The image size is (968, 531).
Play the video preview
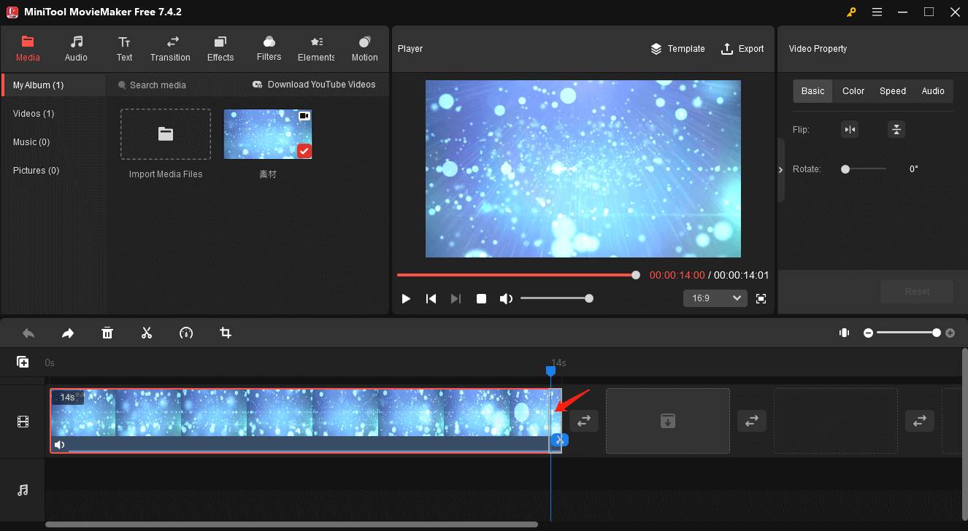[x=407, y=298]
